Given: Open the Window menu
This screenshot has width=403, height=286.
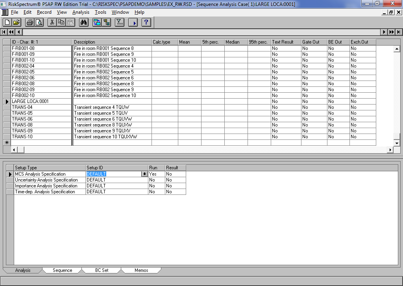Looking at the screenshot, I should [120, 12].
